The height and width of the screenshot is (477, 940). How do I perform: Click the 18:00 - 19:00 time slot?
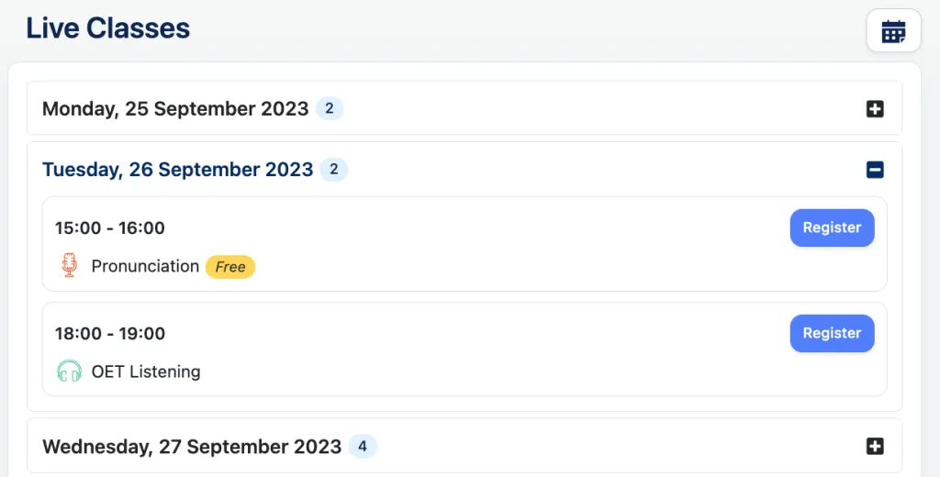110,333
